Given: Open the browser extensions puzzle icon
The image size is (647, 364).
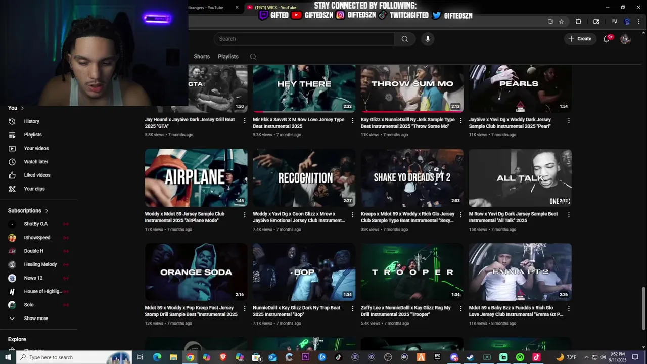Looking at the screenshot, I should pyautogui.click(x=578, y=22).
